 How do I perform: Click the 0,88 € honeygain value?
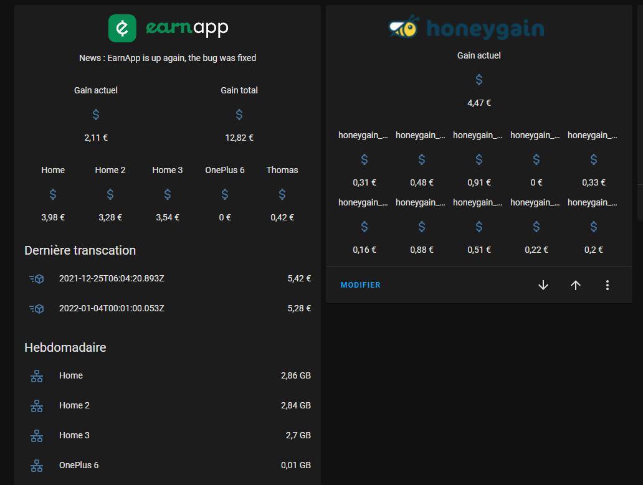[x=422, y=250]
